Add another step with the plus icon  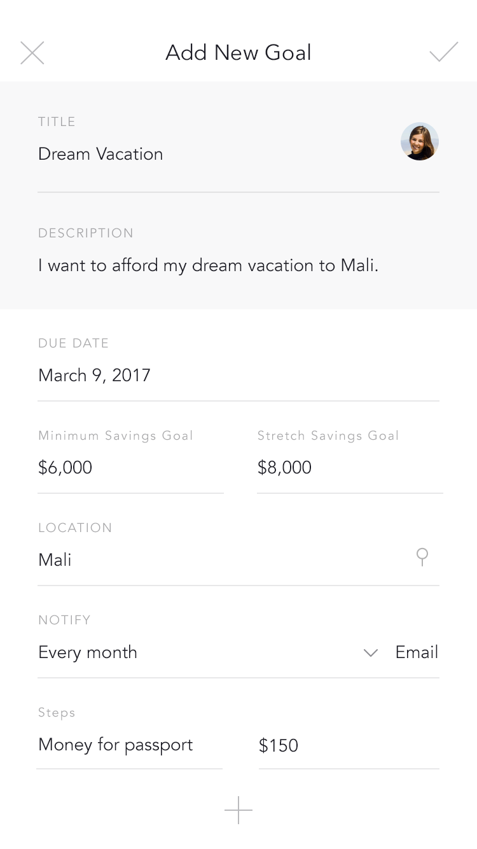238,810
